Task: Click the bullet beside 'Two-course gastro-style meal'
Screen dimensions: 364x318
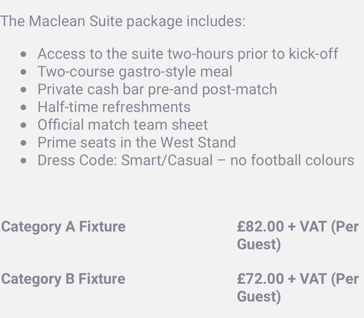Action: tap(23, 72)
